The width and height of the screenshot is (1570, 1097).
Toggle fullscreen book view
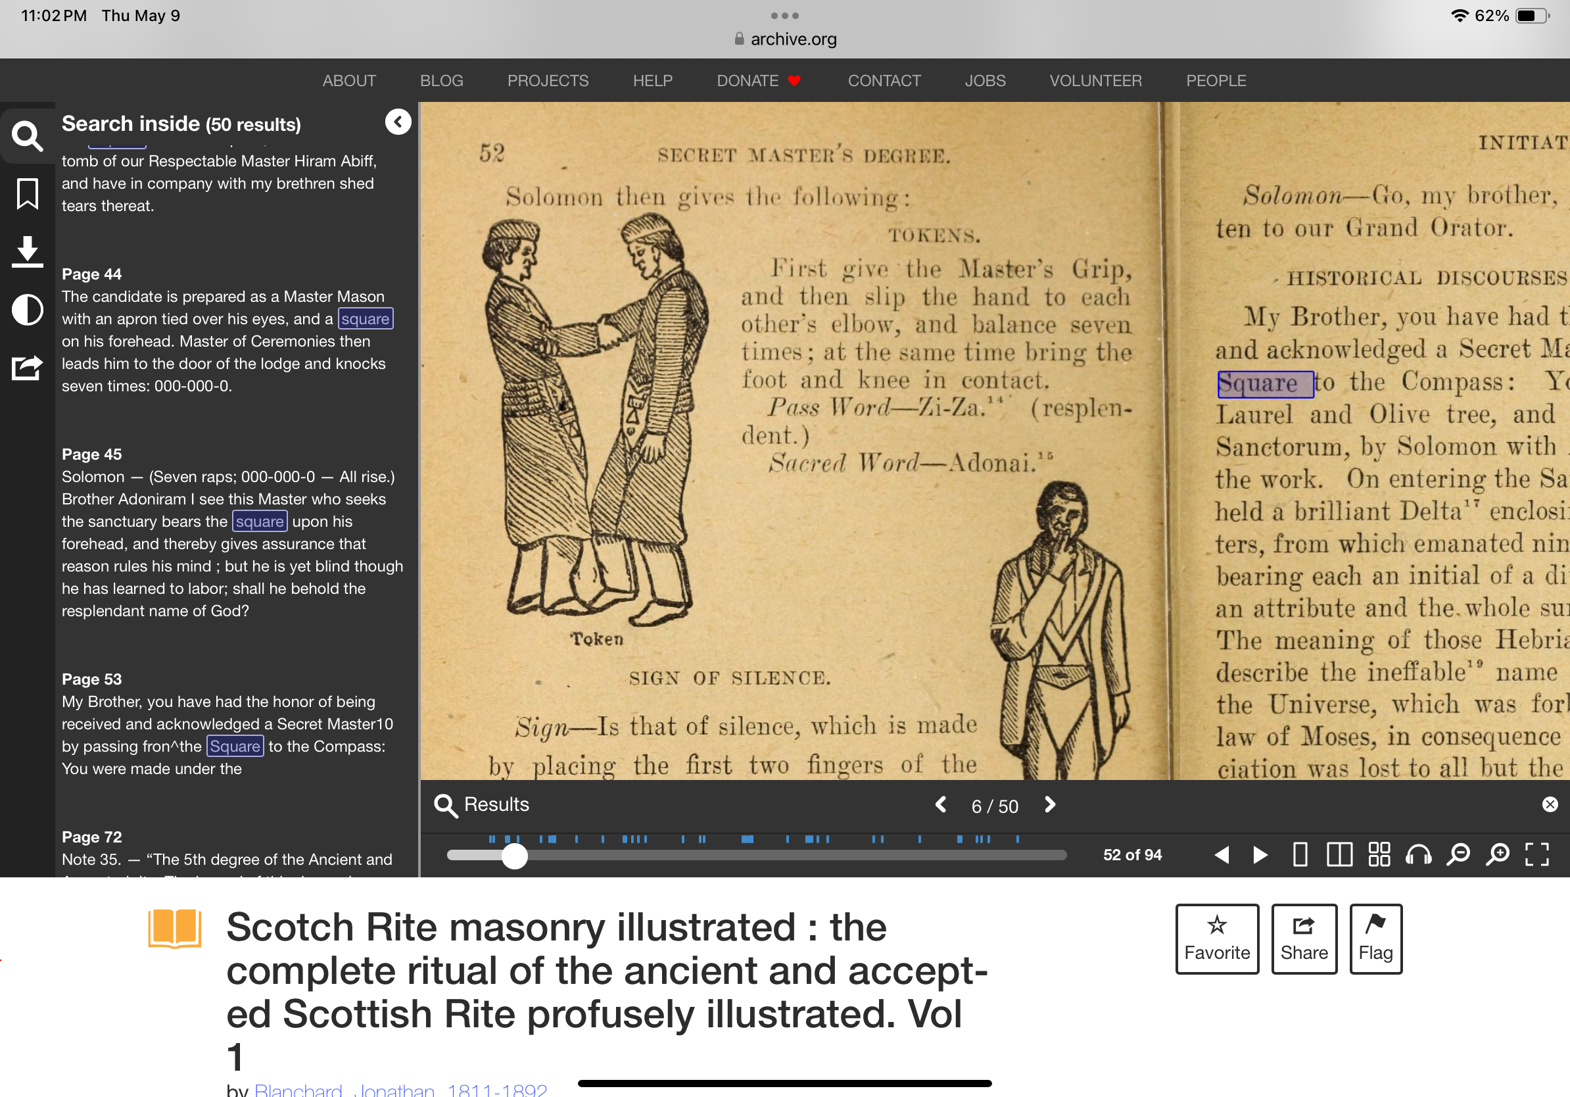click(1537, 855)
